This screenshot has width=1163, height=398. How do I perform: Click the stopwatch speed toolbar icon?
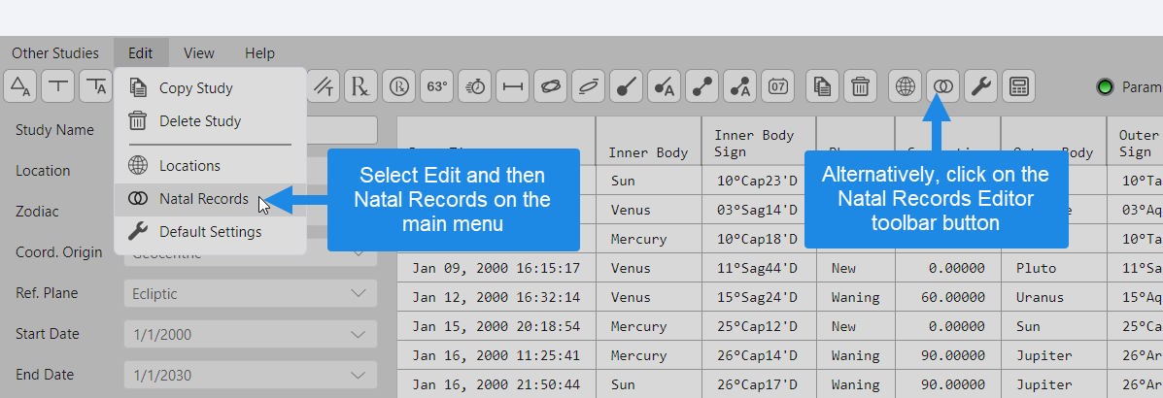[475, 86]
